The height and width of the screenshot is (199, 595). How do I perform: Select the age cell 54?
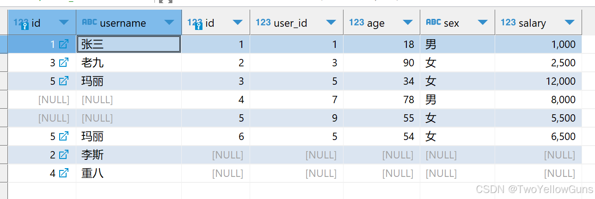click(381, 136)
